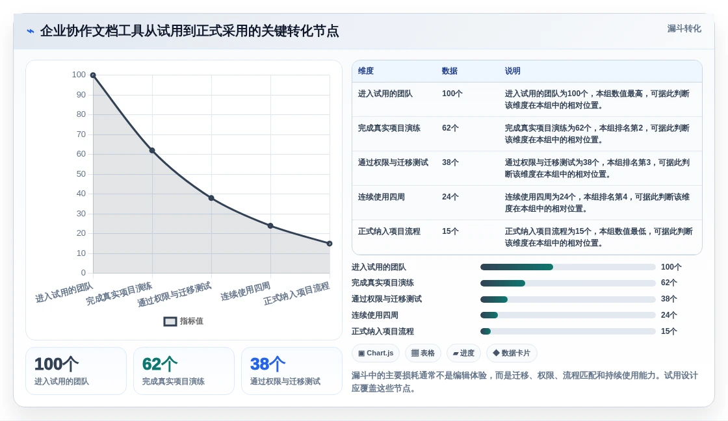728x421 pixels.
Task: Click the 38个 data card
Action: click(x=292, y=371)
